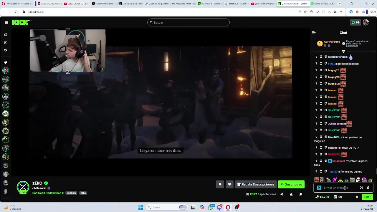Open channel points 11.780
The image size is (377, 212).
click(x=322, y=197)
